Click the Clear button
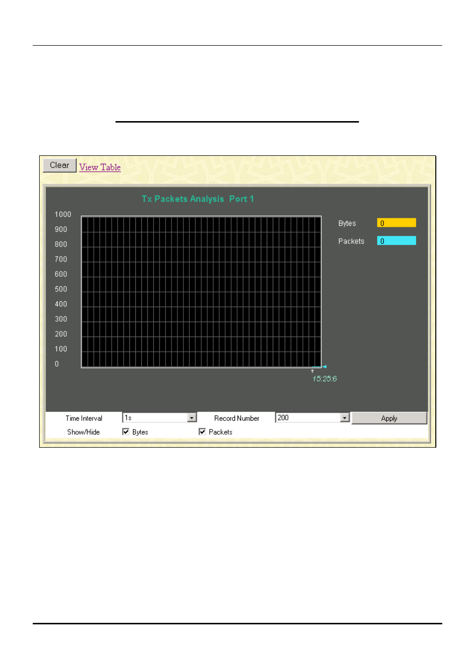This screenshot has width=473, height=670. [59, 165]
